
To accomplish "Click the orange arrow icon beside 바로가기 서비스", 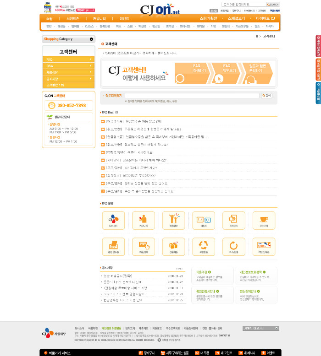I will coord(45,353).
